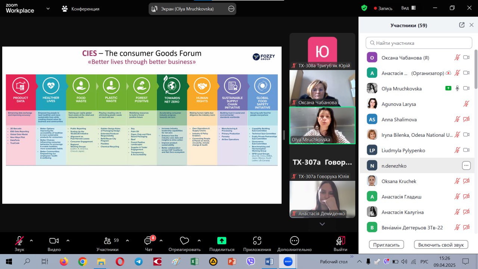Click Iryna Bilenka's camera icon
The height and width of the screenshot is (269, 478).
pyautogui.click(x=466, y=134)
